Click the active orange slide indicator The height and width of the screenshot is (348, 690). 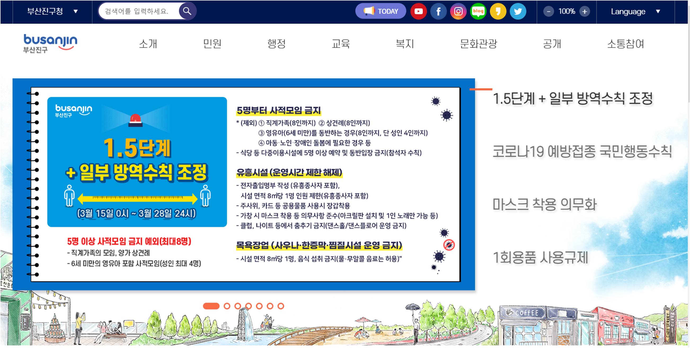tap(211, 306)
